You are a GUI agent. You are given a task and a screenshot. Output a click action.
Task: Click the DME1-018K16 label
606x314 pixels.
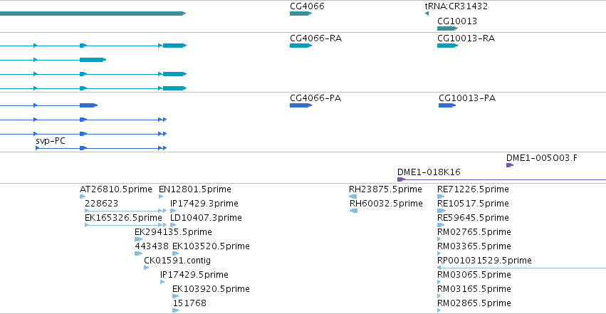[429, 172]
